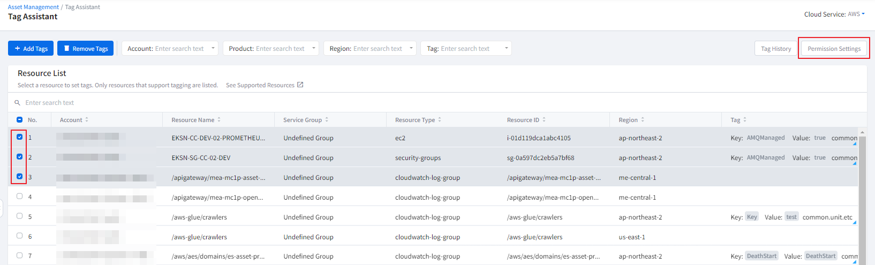Open the Tag History view

pos(775,49)
